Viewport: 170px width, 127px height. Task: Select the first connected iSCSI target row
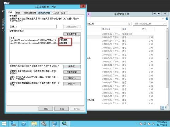(x=45, y=40)
